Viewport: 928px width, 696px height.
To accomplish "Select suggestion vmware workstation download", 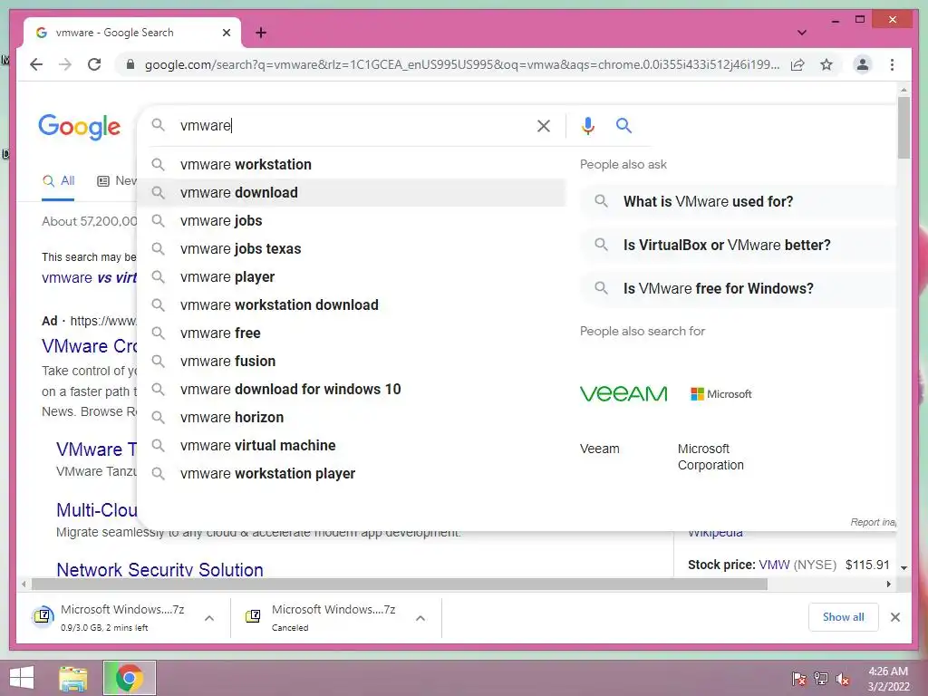I will point(352,304).
